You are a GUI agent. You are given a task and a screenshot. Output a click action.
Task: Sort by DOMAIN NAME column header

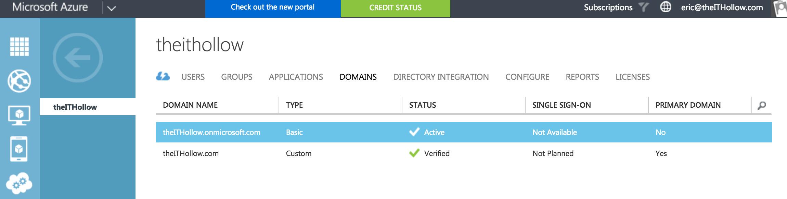190,105
